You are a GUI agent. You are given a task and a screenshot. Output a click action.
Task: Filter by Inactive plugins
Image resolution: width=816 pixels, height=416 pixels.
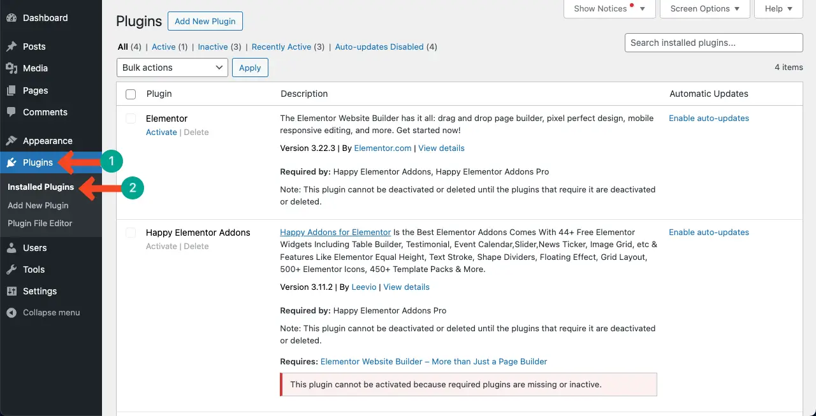pyautogui.click(x=213, y=47)
